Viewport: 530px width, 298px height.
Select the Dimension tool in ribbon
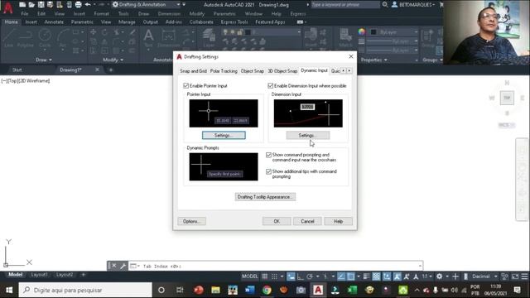[168, 38]
